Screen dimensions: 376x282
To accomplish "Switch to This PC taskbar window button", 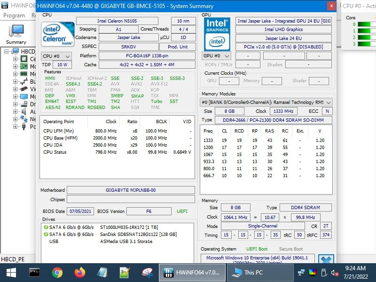I will point(259,273).
